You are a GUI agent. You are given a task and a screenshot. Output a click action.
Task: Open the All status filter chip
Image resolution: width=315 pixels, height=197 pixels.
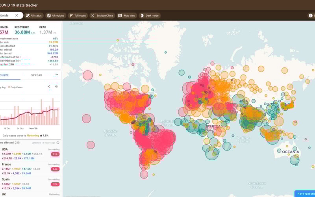[x=34, y=15]
